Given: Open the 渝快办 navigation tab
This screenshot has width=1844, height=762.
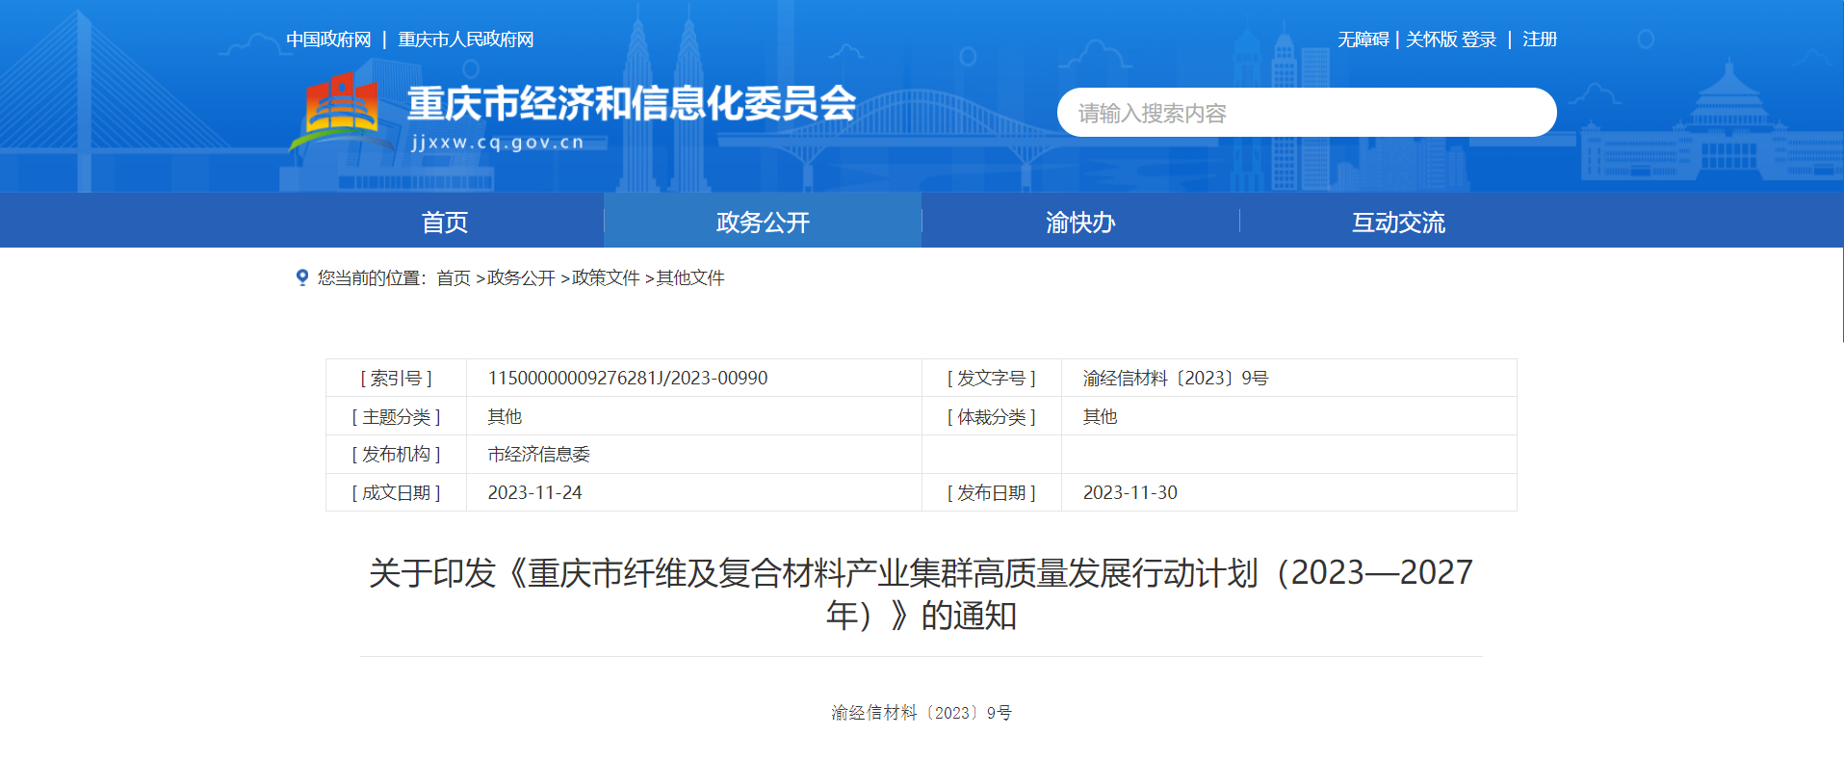Looking at the screenshot, I should click(1080, 223).
